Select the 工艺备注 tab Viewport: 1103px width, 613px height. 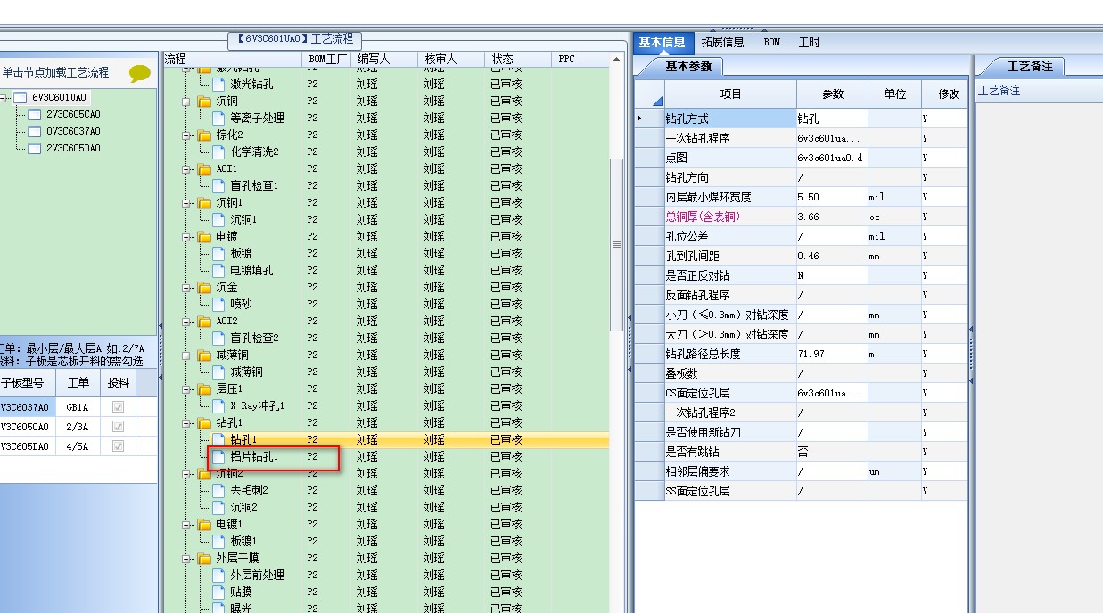click(1030, 67)
